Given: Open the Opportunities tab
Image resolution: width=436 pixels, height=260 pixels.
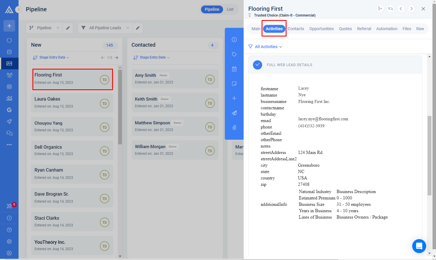Looking at the screenshot, I should coord(322,29).
